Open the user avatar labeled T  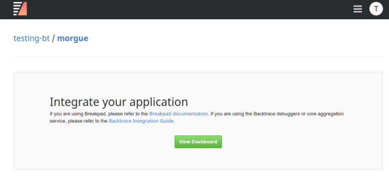[x=376, y=9]
